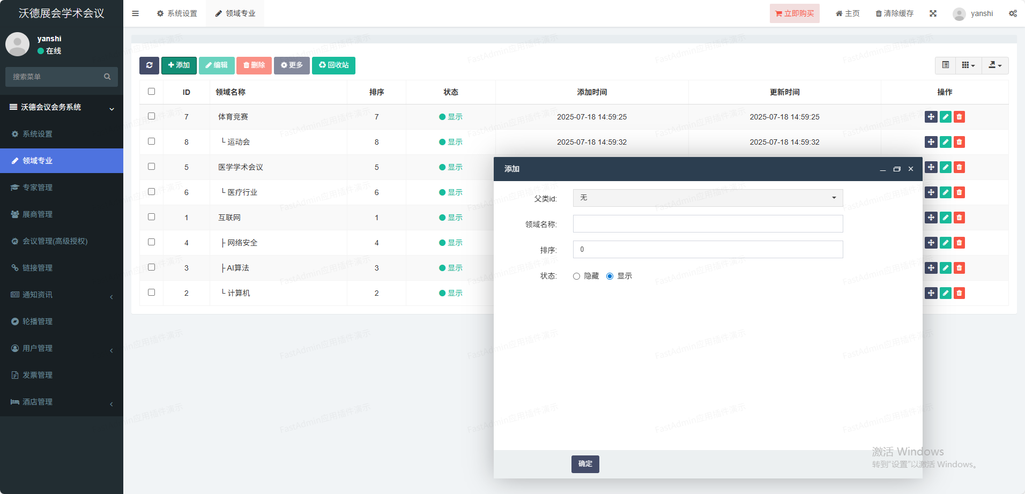The height and width of the screenshot is (494, 1025).
Task: Check the checkbox for 互联网 row
Action: tap(151, 217)
